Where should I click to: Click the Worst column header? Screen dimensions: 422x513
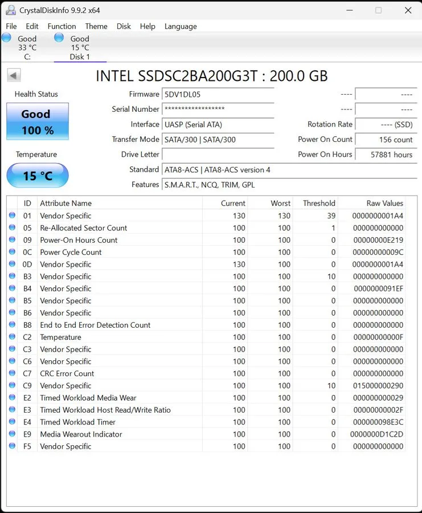click(x=270, y=203)
